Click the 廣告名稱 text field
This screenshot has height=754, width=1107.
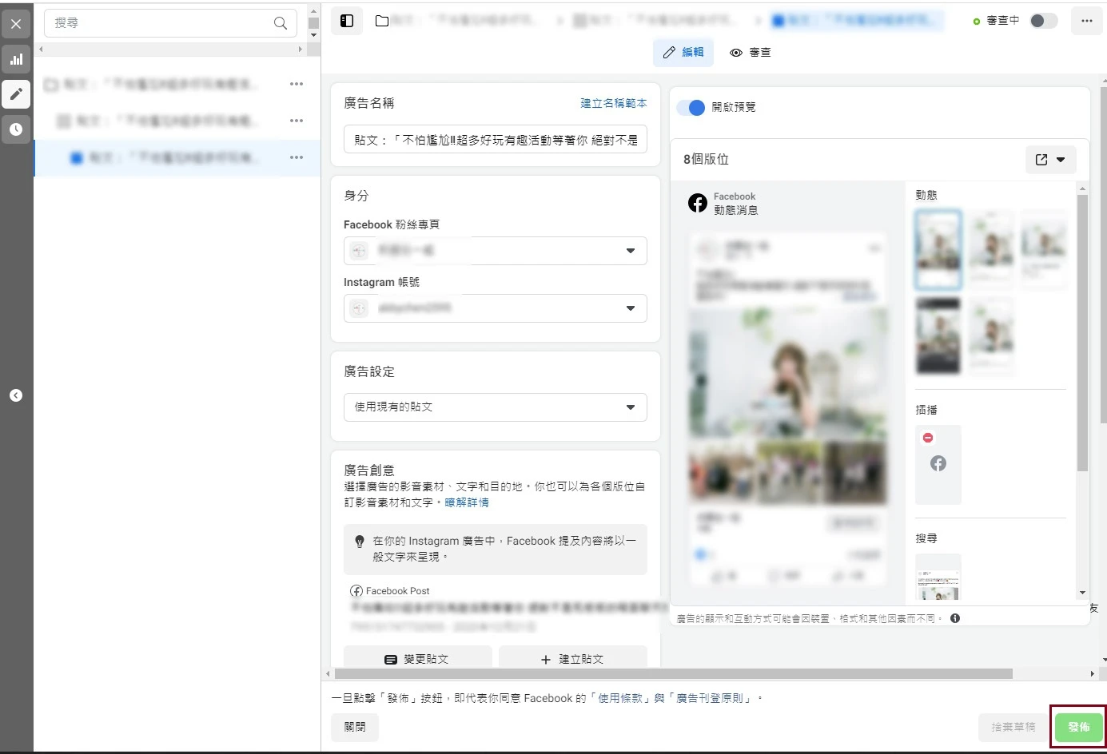click(x=495, y=140)
